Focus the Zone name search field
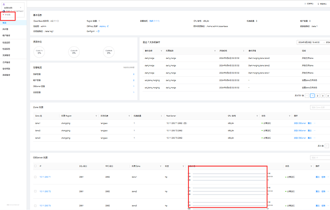Screen dimensions: 330x210 320,107
